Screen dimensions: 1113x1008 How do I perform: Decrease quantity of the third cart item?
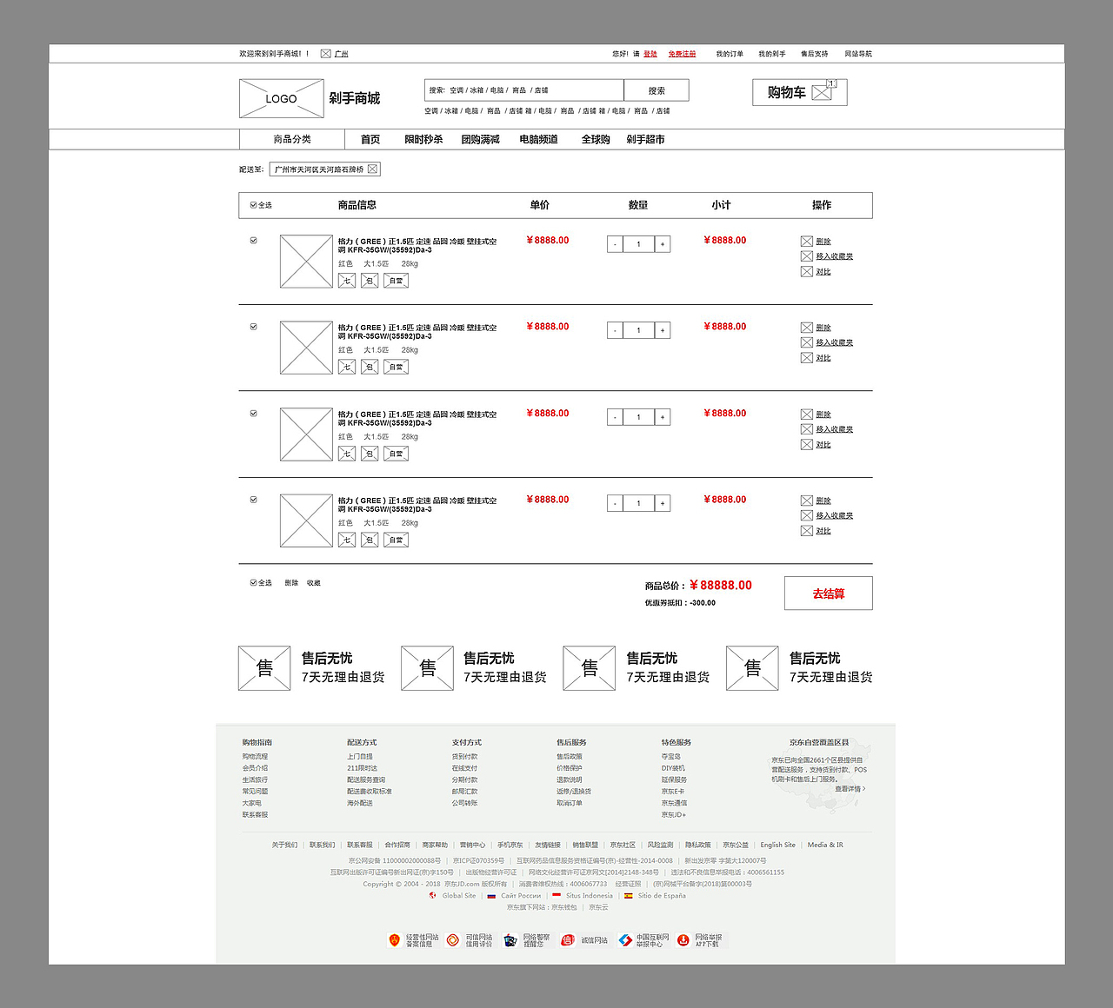tap(615, 417)
